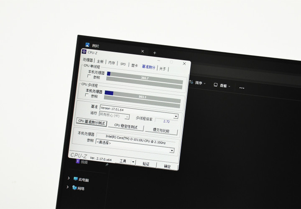The width and height of the screenshot is (301, 209).
Task: Click the view icon in File Explorer toolbar
Action: click(x=216, y=84)
